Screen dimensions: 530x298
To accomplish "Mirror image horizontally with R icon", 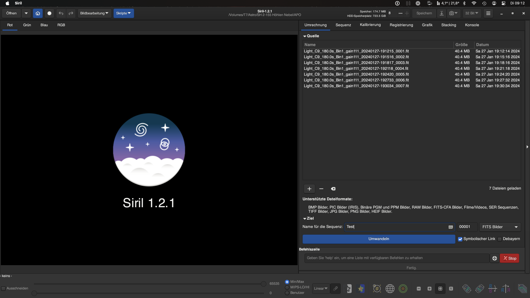I will [x=506, y=289].
